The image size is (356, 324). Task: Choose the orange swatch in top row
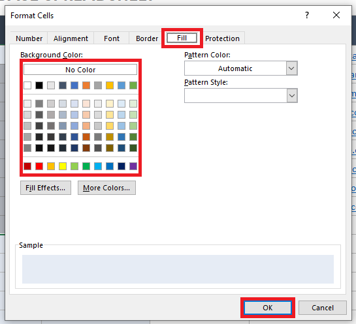(86, 85)
